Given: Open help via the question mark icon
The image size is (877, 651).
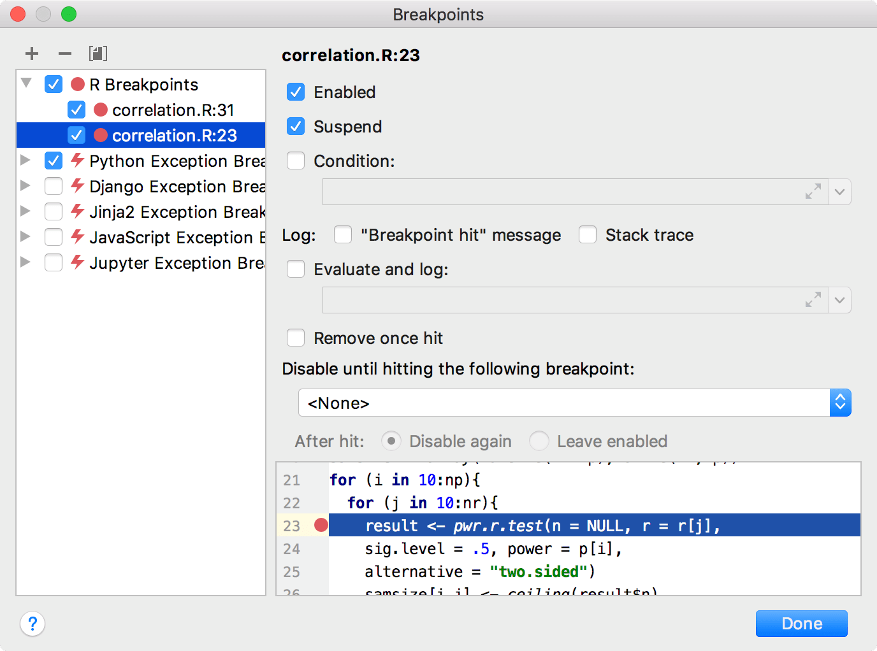Looking at the screenshot, I should click(33, 624).
